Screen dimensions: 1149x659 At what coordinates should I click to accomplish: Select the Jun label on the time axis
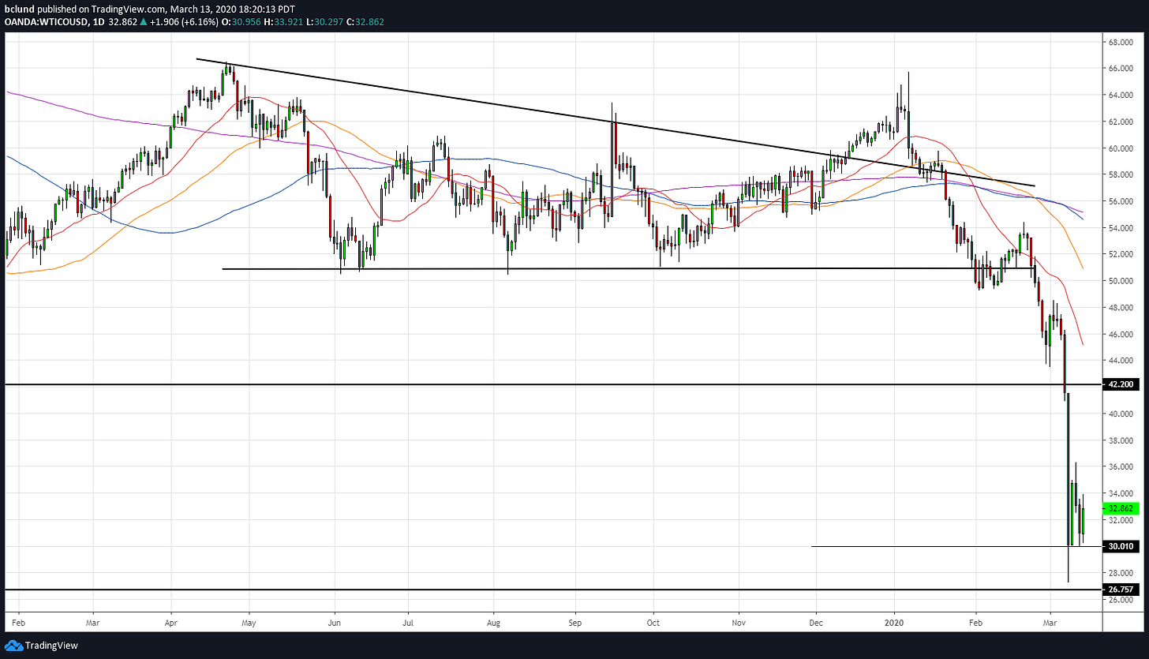(334, 621)
